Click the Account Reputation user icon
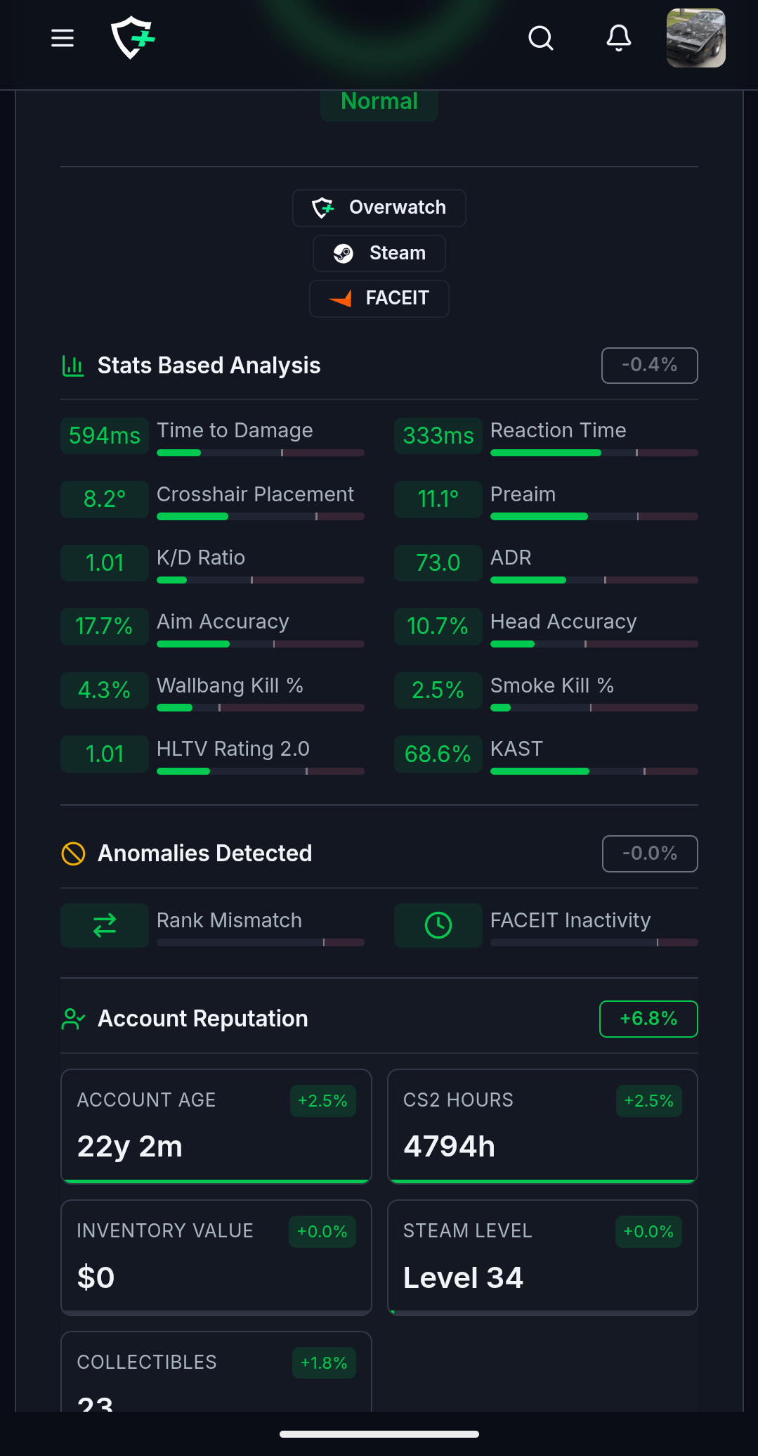This screenshot has width=758, height=1456. coord(73,1019)
